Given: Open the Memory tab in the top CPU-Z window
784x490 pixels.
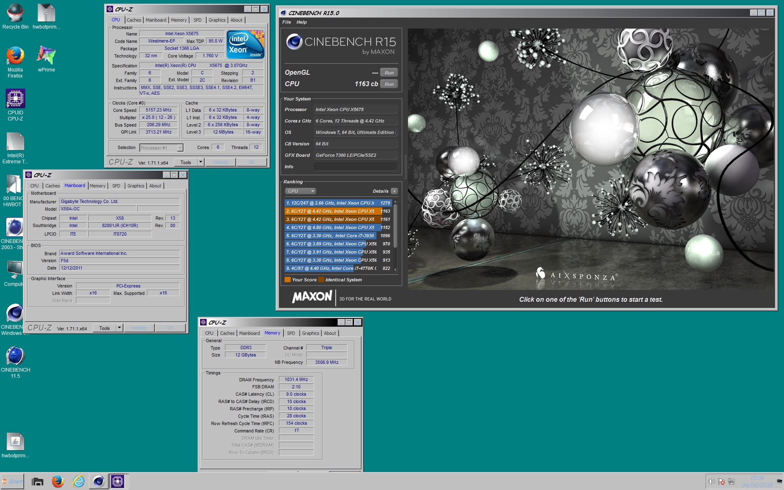Looking at the screenshot, I should pos(179,20).
